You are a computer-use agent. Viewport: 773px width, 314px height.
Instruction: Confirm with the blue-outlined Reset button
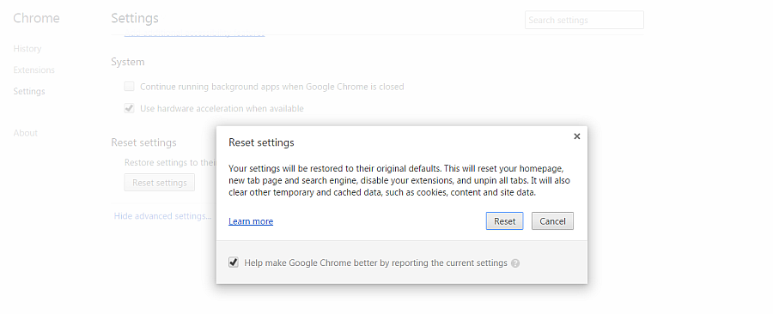click(504, 221)
